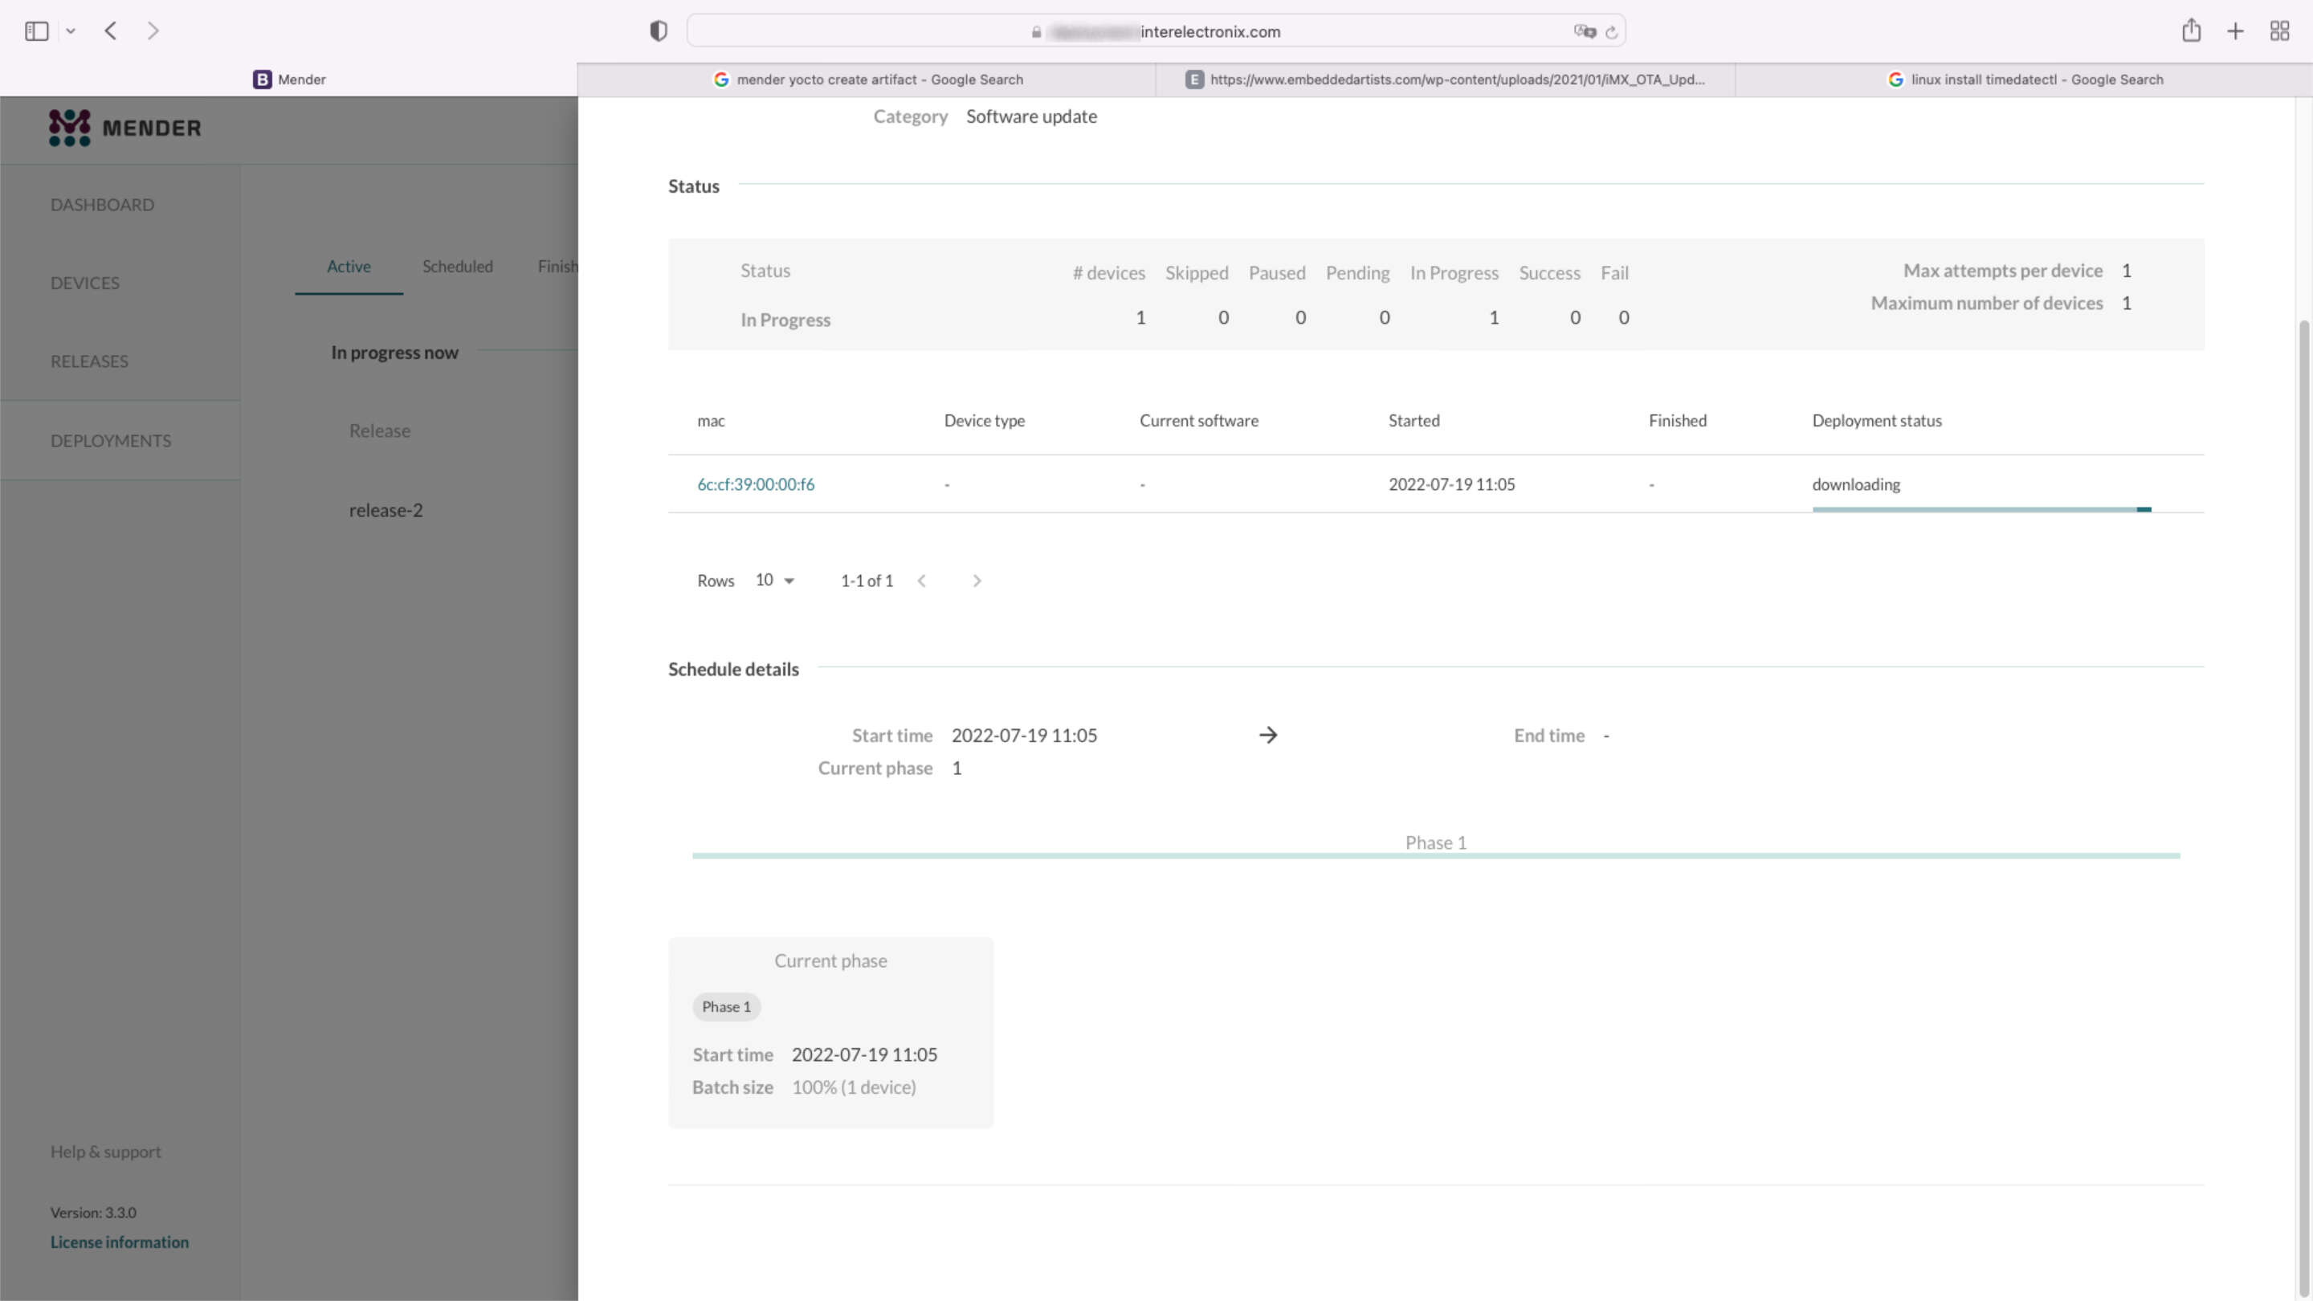Image resolution: width=2313 pixels, height=1301 pixels.
Task: Click next page navigation arrow
Action: (977, 578)
